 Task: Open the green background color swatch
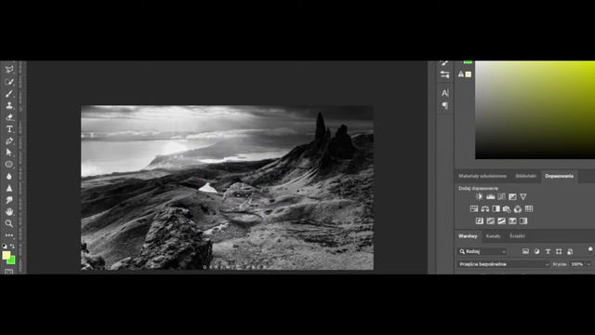coord(12,261)
